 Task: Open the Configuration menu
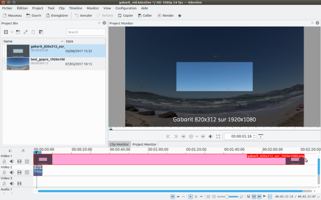[126, 8]
